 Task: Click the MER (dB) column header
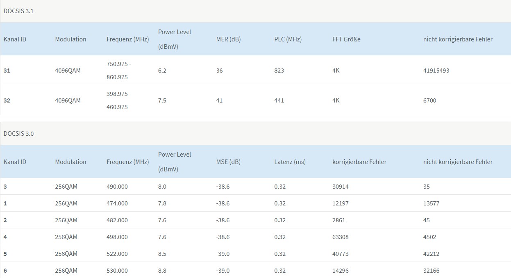coord(228,39)
